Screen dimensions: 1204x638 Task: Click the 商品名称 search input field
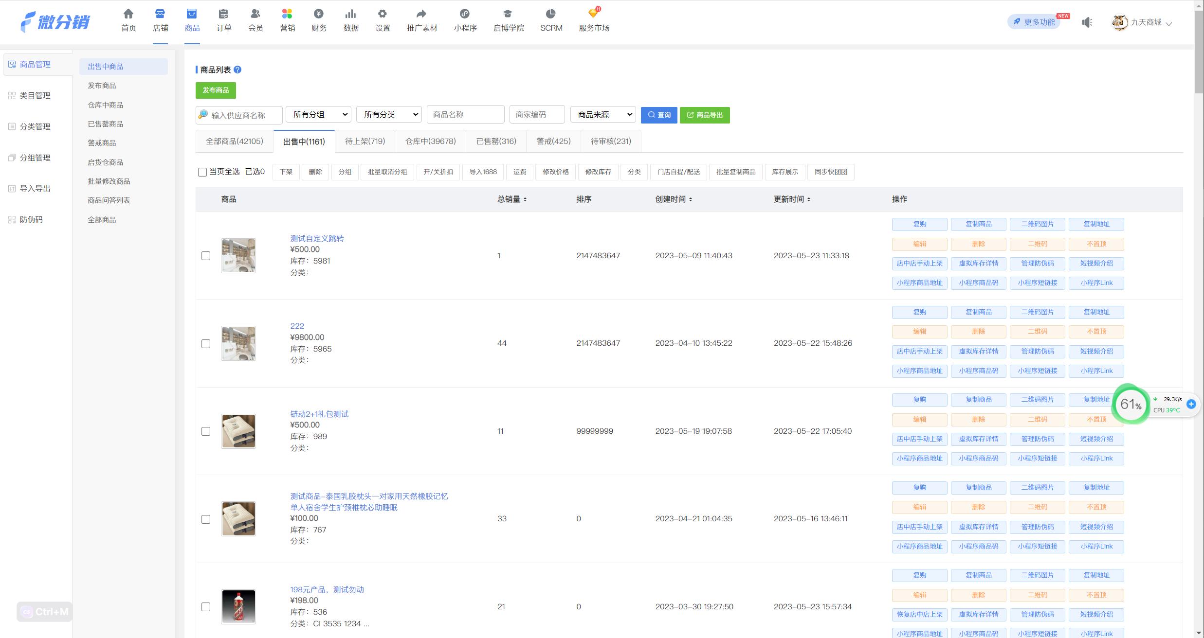click(x=465, y=115)
